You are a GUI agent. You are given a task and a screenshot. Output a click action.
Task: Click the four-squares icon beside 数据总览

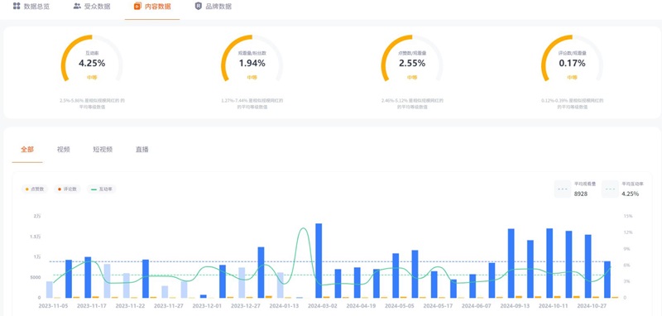(17, 7)
